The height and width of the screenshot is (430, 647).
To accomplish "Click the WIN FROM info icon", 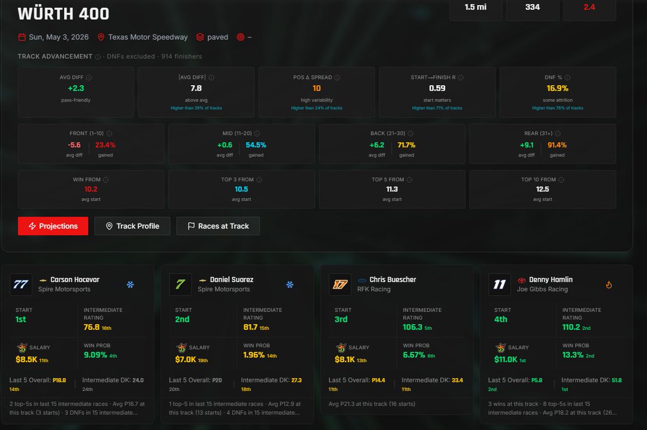I will (106, 180).
